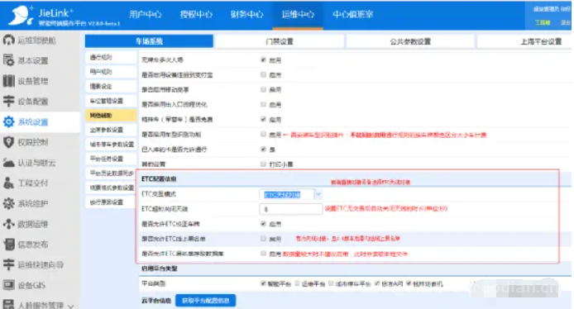Click the 系统维护 gear icon
The image size is (574, 309).
8,203
